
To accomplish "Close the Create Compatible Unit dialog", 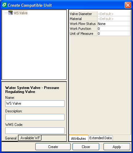I will coord(128,5).
